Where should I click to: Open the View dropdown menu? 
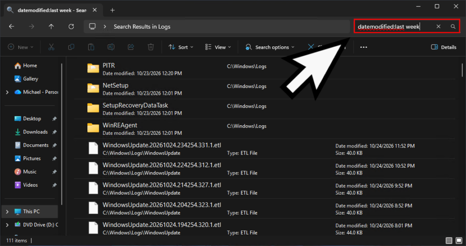tap(218, 47)
